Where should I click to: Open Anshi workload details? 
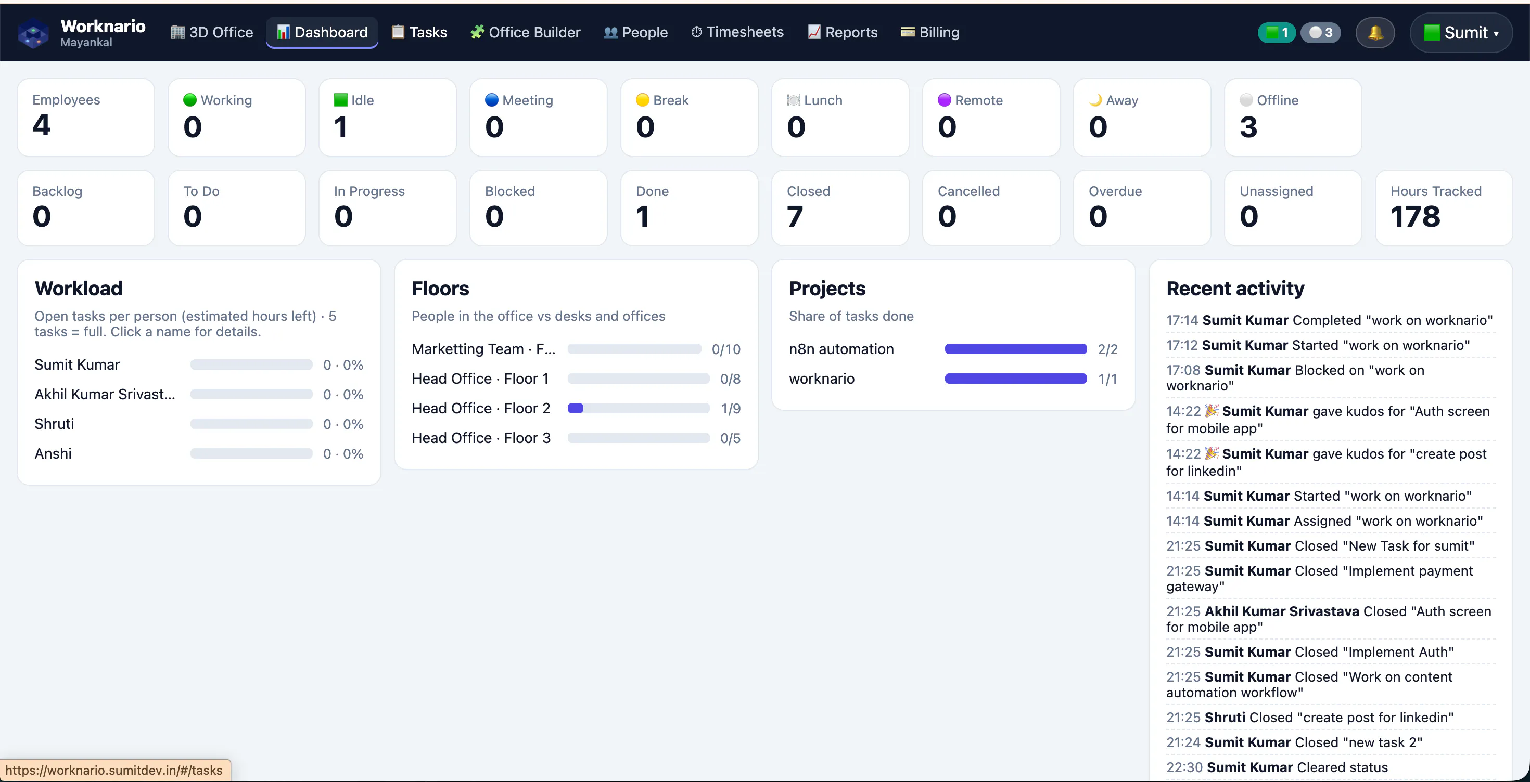(53, 453)
